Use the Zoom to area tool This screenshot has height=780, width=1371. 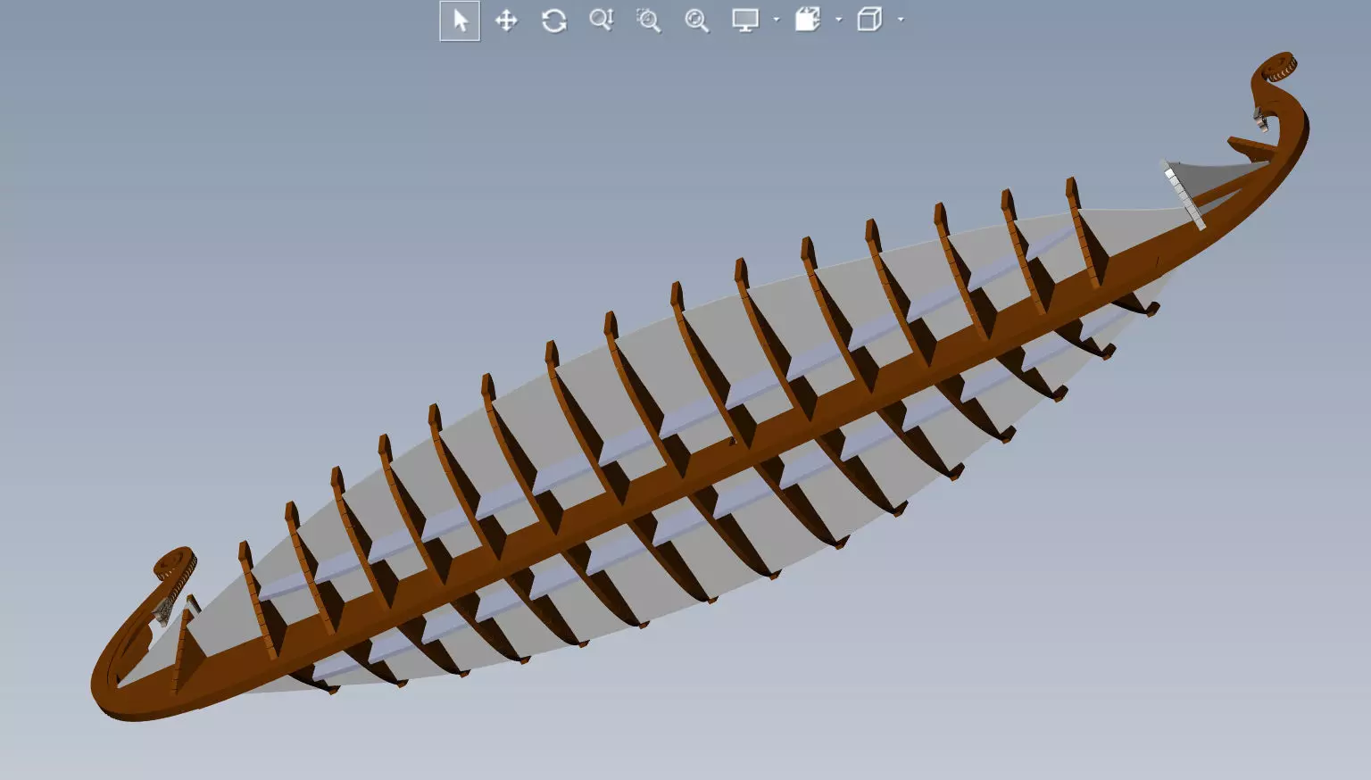[649, 21]
